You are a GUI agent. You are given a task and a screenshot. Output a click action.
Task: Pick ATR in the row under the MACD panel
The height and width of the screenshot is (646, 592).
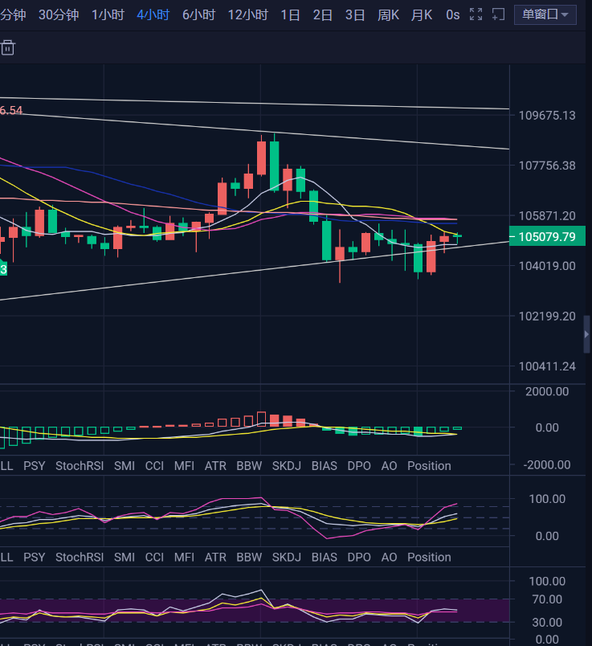point(215,466)
